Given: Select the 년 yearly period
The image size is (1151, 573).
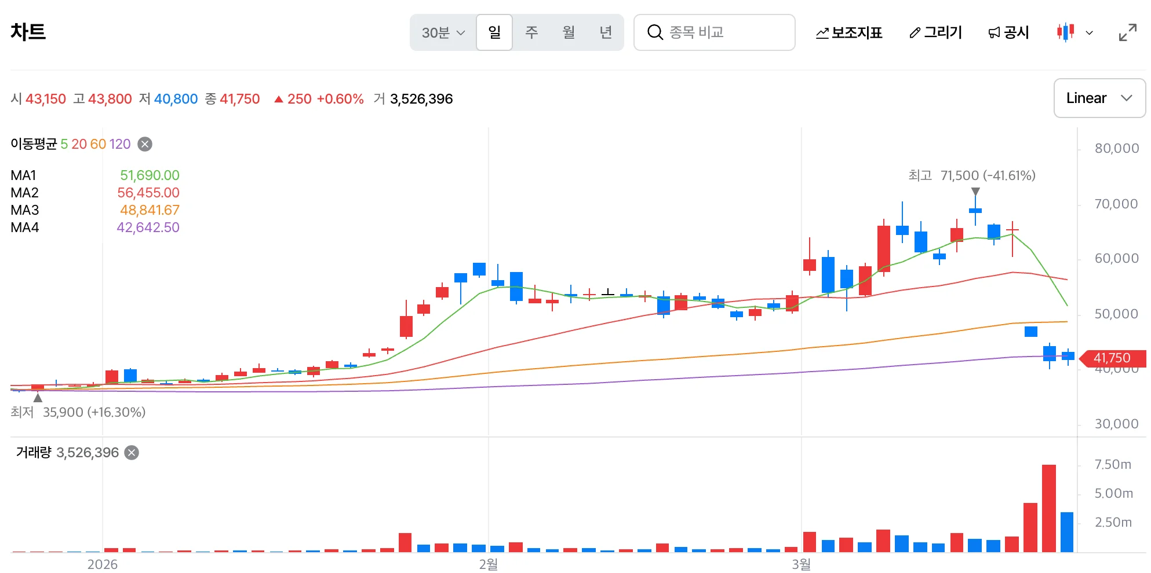Looking at the screenshot, I should tap(606, 32).
